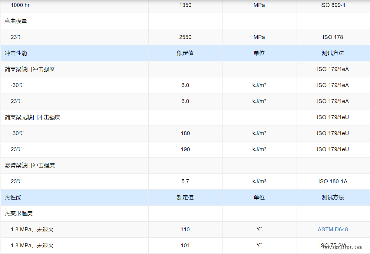Viewport: 370px width, 254px height.
Task: Click ISO 179/1eA in the -30℃ row
Action: (x=333, y=85)
